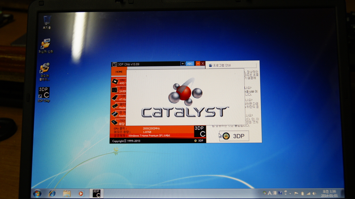The image size is (355, 199).
Task: Click the Windows 7 Home Premium SP1 64bit text
Action: pyautogui.click(x=149, y=136)
